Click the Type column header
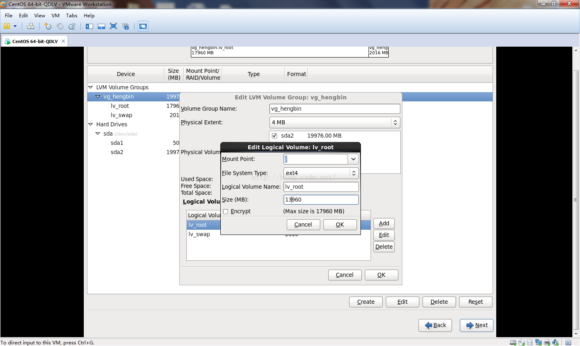 point(254,74)
